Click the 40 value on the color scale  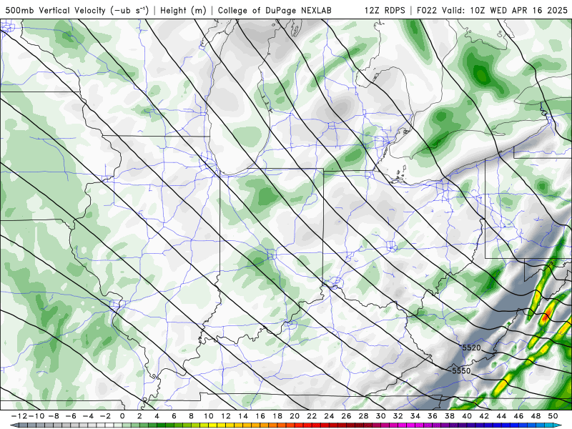tap(467, 416)
